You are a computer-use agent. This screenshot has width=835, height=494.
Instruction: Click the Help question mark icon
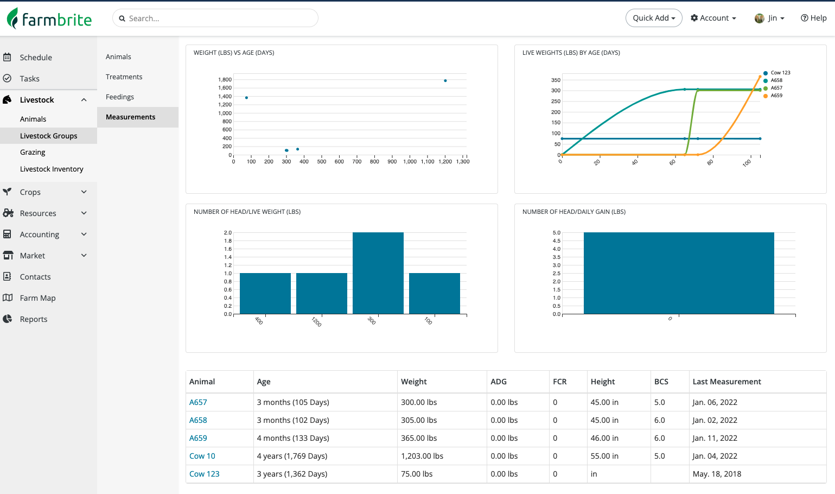pos(804,18)
